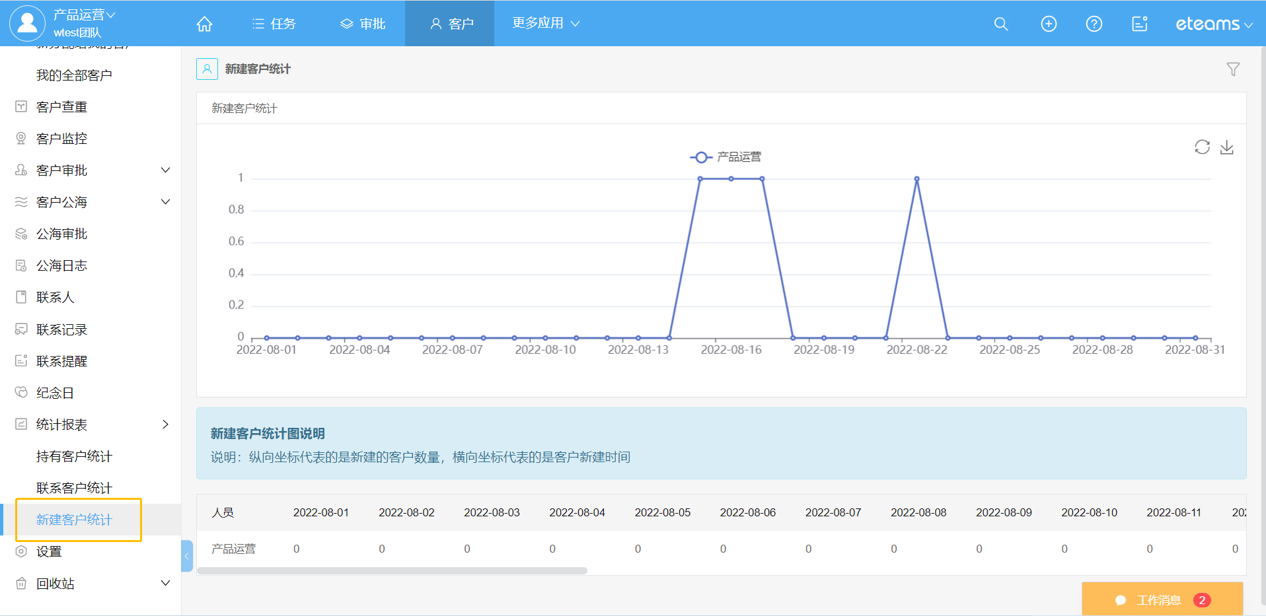Screen dimensions: 1266x616
Task: Click the home icon in top navigation
Action: 204,24
